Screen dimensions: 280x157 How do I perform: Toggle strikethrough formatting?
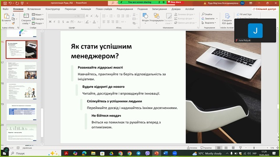click(67, 22)
